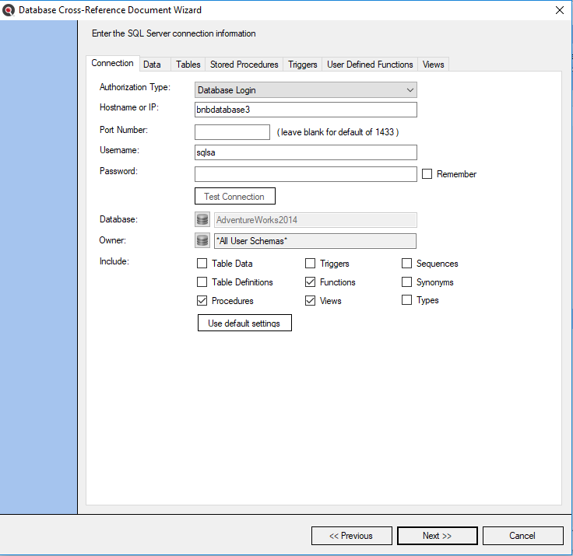Proceed with the Next >> button
573x556 pixels.
437,536
